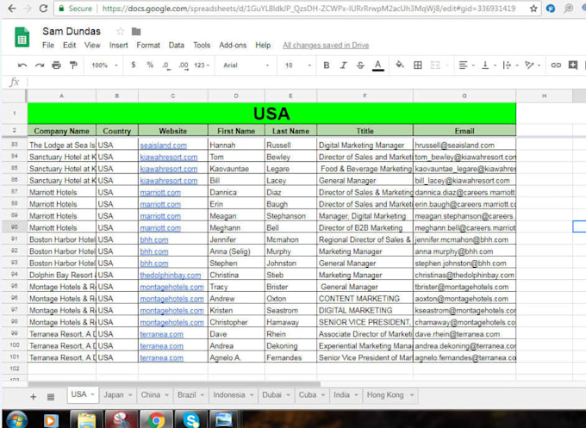Open the Tools menu
Screen dimensions: 586x428
202,45
